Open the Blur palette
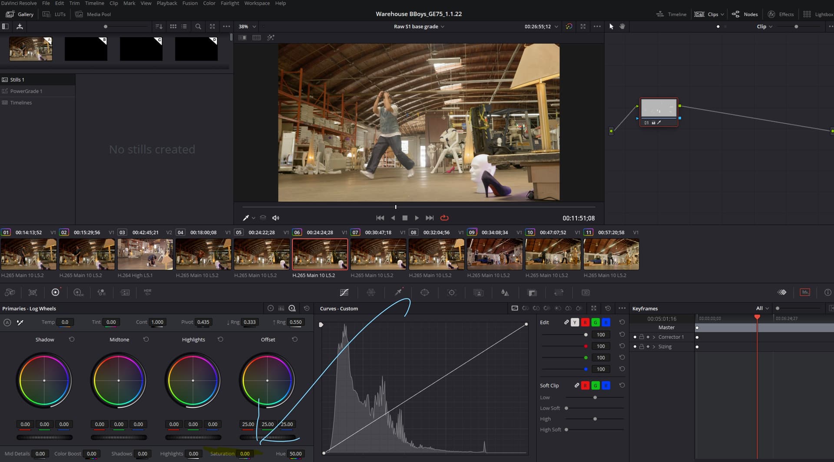Screen dimensions: 834x462 pyautogui.click(x=505, y=292)
